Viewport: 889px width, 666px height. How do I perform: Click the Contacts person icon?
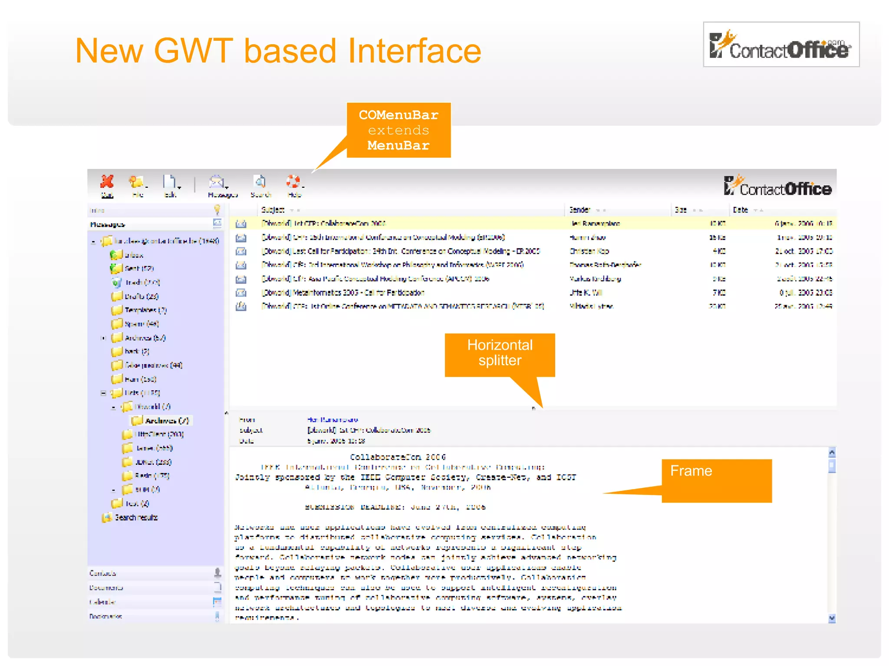click(217, 573)
